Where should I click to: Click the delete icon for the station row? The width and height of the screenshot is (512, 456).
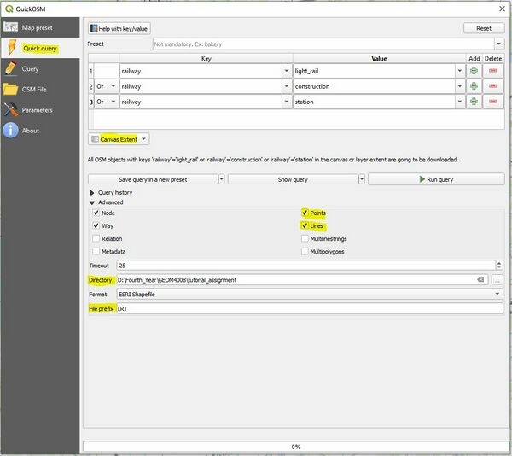click(x=493, y=102)
